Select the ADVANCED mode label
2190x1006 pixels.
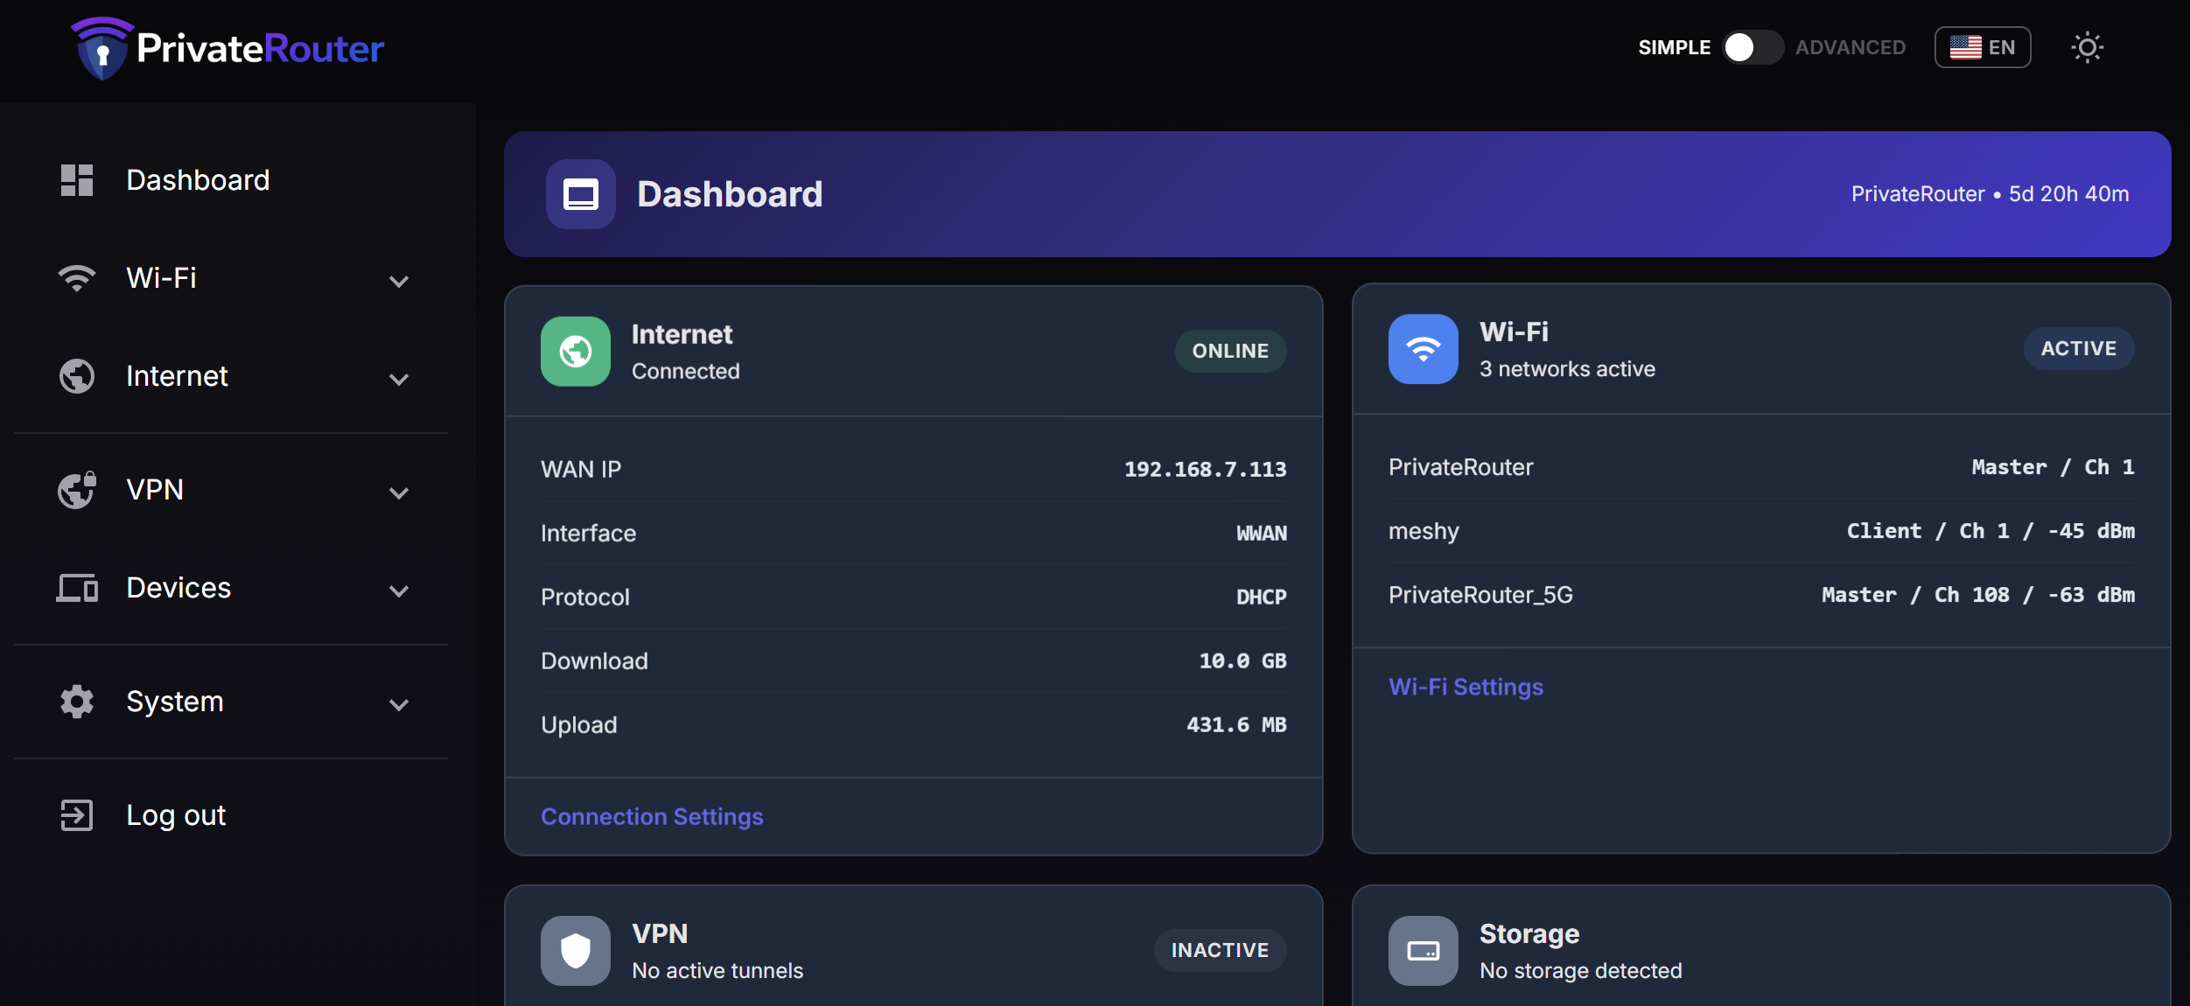point(1851,47)
